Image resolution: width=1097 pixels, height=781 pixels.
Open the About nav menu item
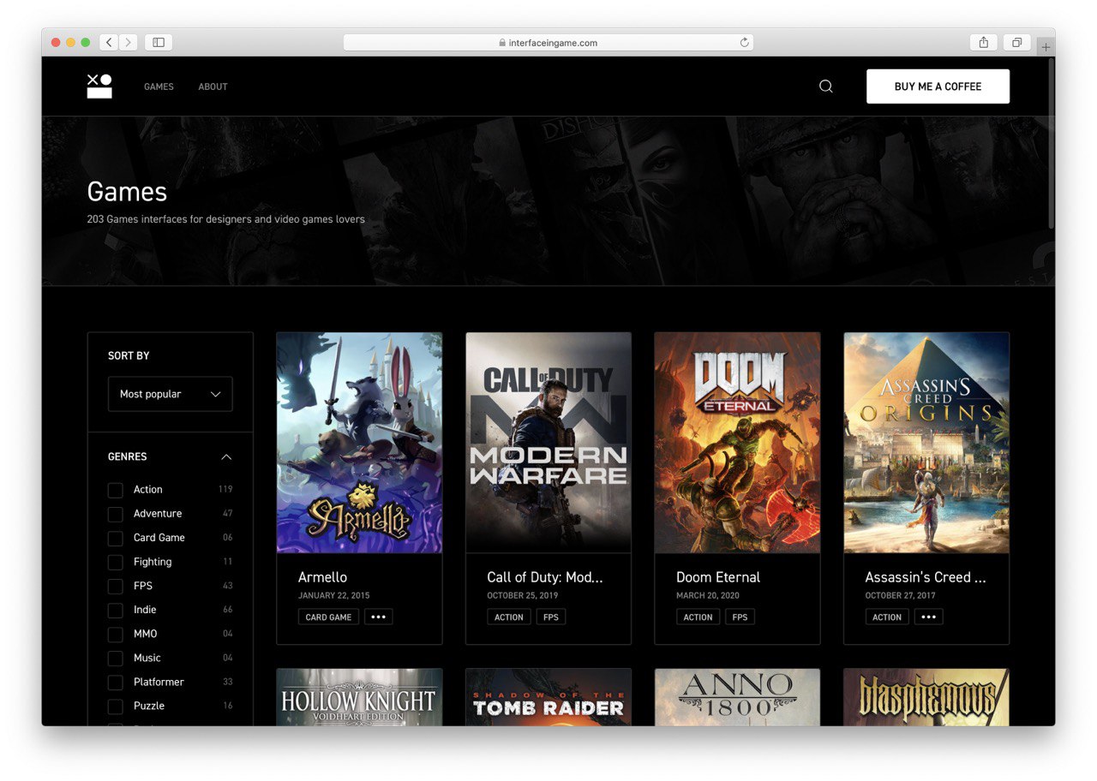pyautogui.click(x=213, y=86)
